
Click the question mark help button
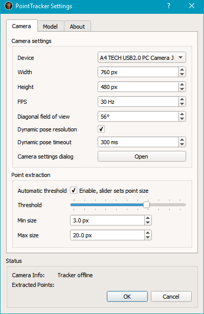[169, 6]
